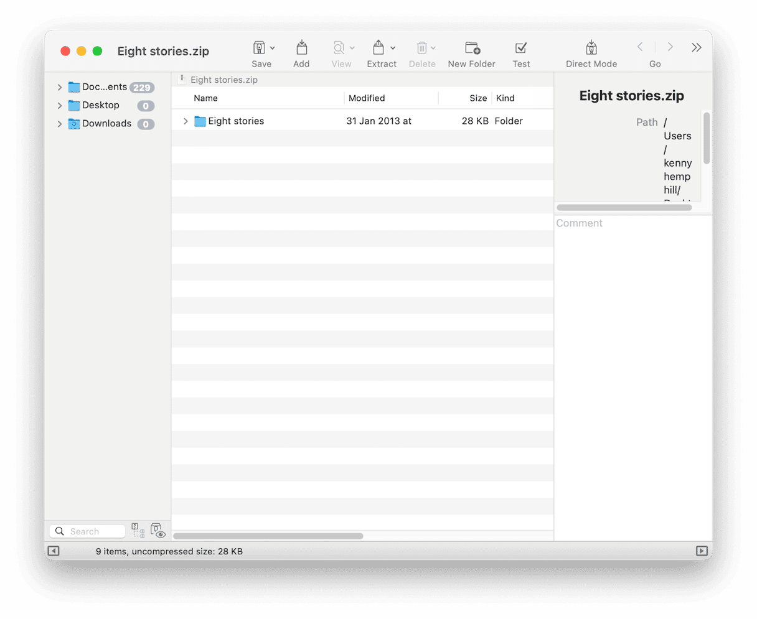Viewport: 757px width, 619px height.
Task: Click the Comment text area
Action: click(x=633, y=378)
